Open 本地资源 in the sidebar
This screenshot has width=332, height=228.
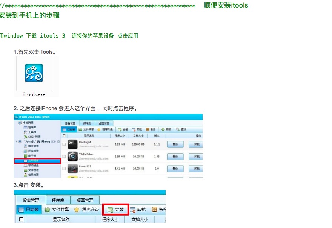pos(28,122)
